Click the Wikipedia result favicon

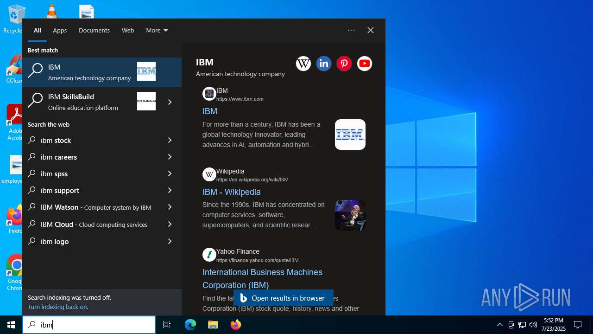(x=209, y=174)
